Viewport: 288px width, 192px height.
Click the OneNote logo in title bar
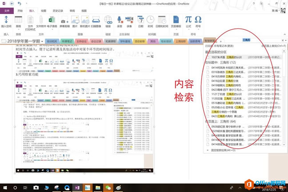pyautogui.click(x=4, y=4)
